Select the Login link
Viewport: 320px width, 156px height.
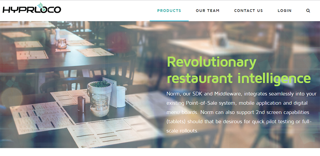point(284,11)
